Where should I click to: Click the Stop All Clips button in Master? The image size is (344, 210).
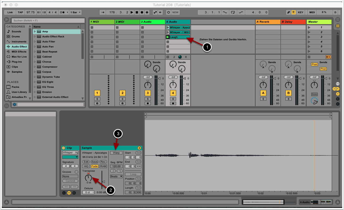(x=328, y=57)
